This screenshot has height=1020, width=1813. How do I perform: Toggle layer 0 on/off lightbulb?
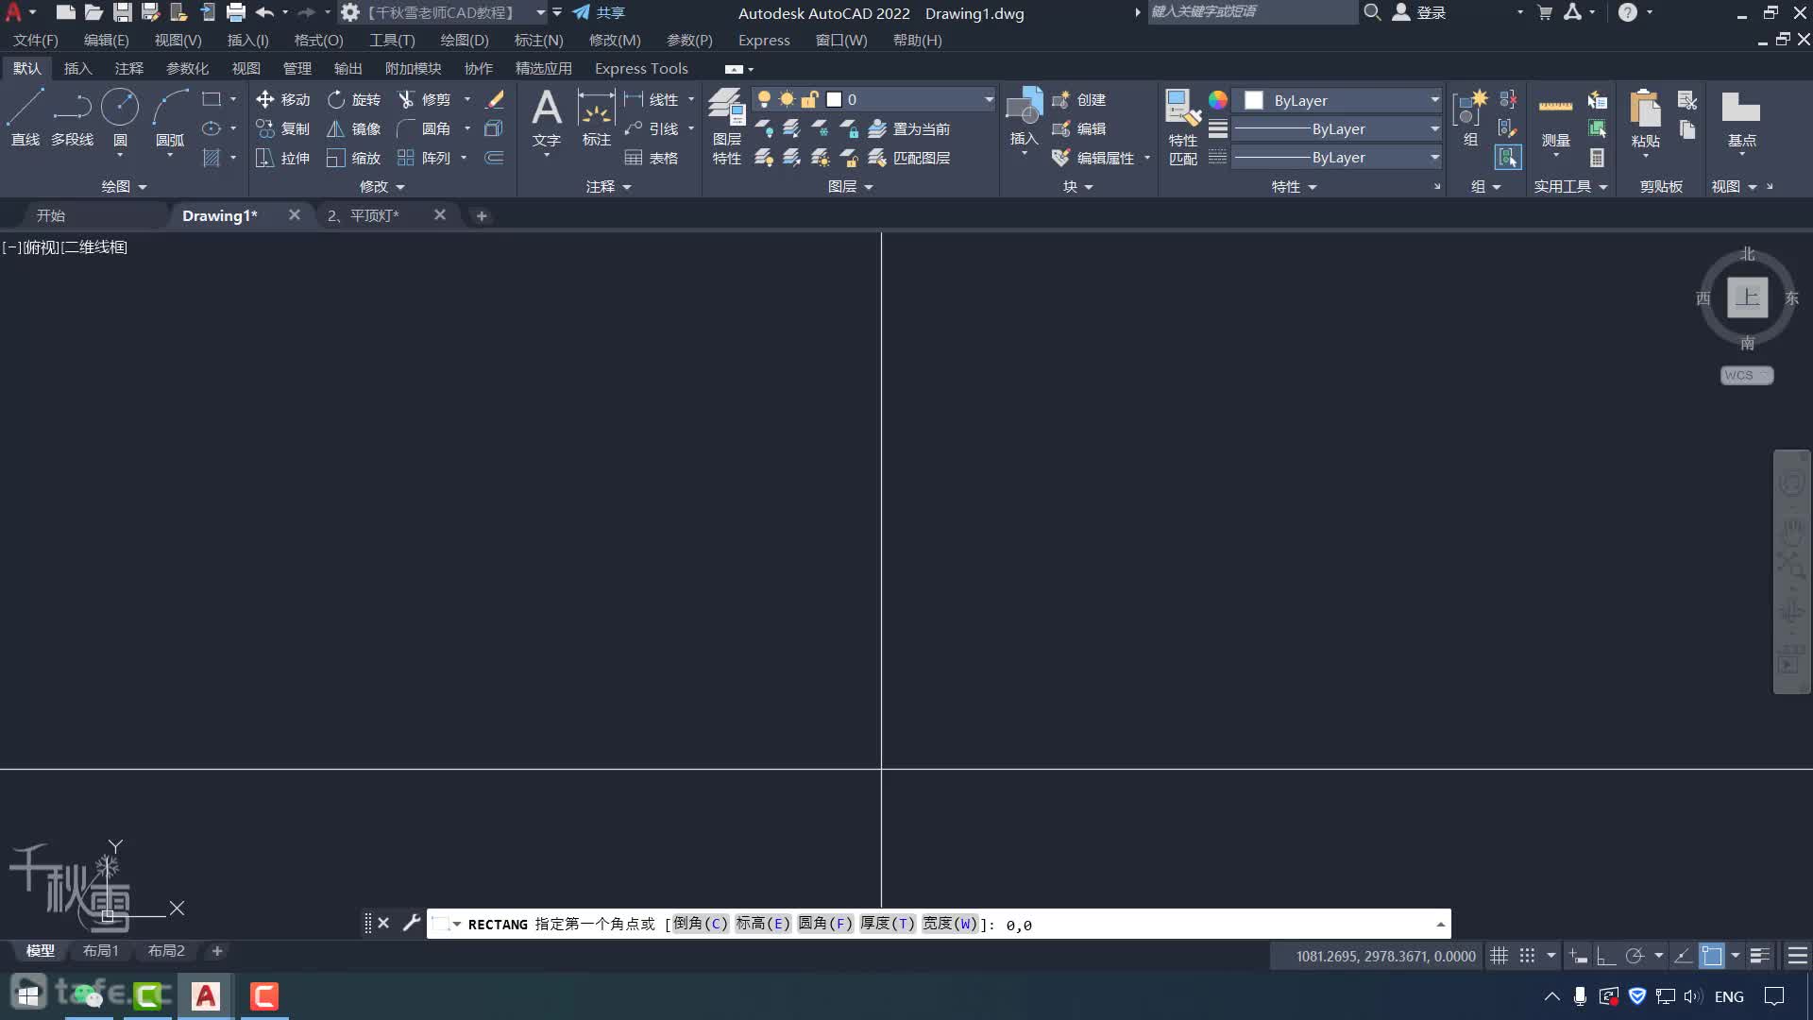coord(764,99)
